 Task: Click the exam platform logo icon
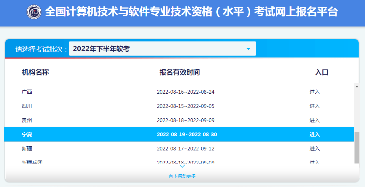coord(34,12)
